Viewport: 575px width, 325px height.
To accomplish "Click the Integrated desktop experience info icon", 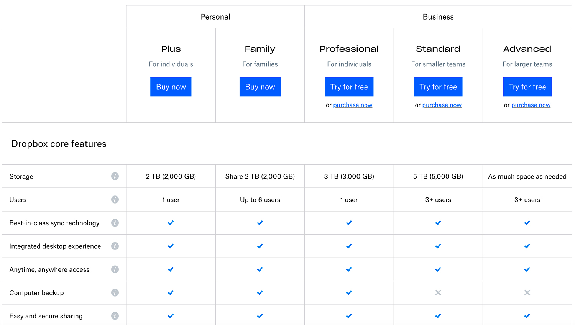I will (x=115, y=246).
